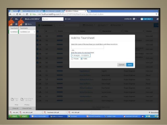
Task: Click preview icon in Yogi Bullhorn row
Action: tap(40, 71)
